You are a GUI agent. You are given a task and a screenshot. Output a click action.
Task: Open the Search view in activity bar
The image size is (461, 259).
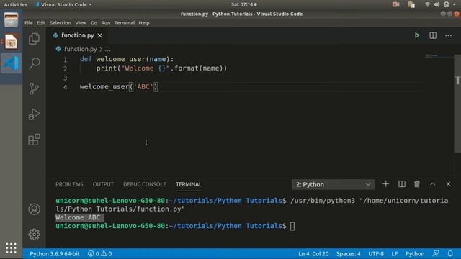tap(34, 63)
